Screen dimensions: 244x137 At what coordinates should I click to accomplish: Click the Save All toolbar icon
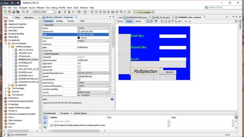pos(18,12)
